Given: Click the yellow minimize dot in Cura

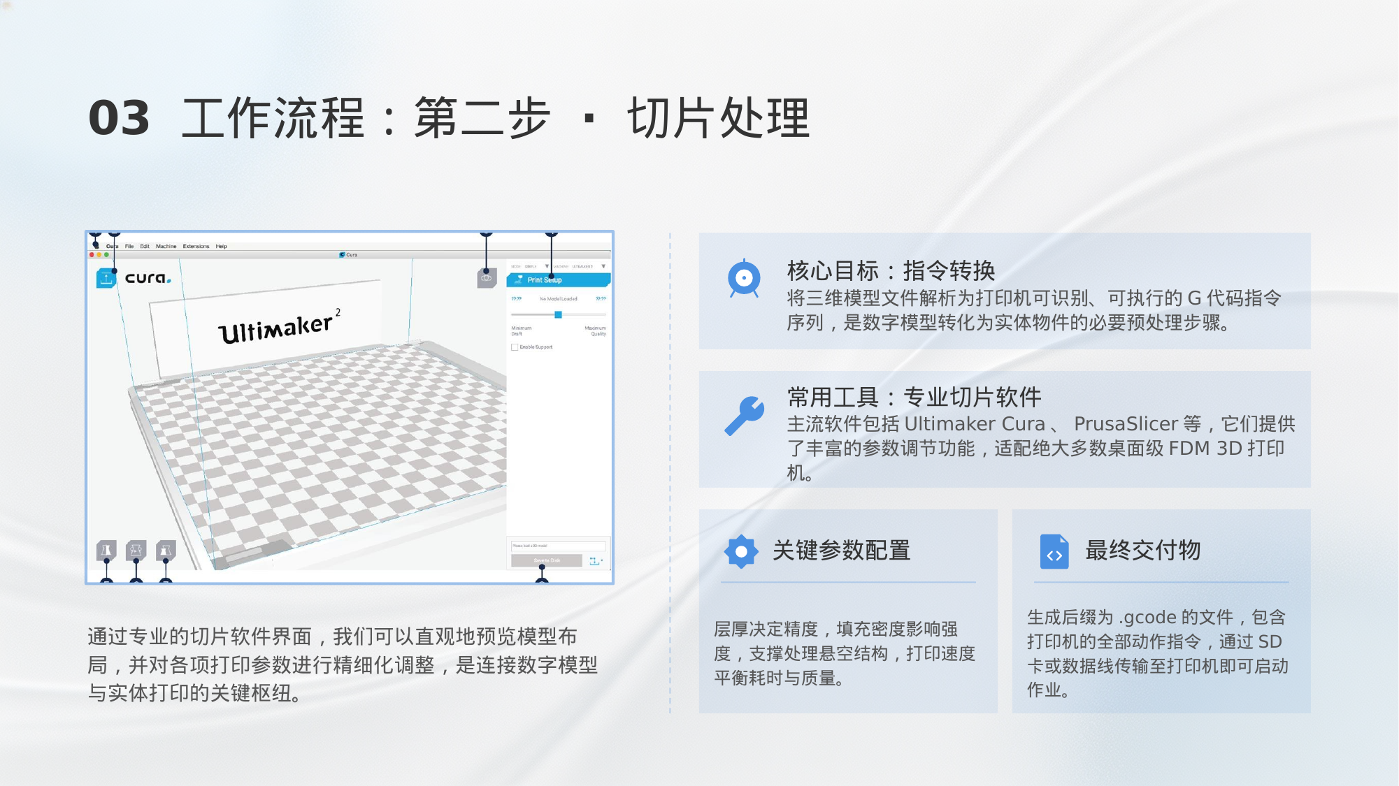Looking at the screenshot, I should [x=99, y=255].
